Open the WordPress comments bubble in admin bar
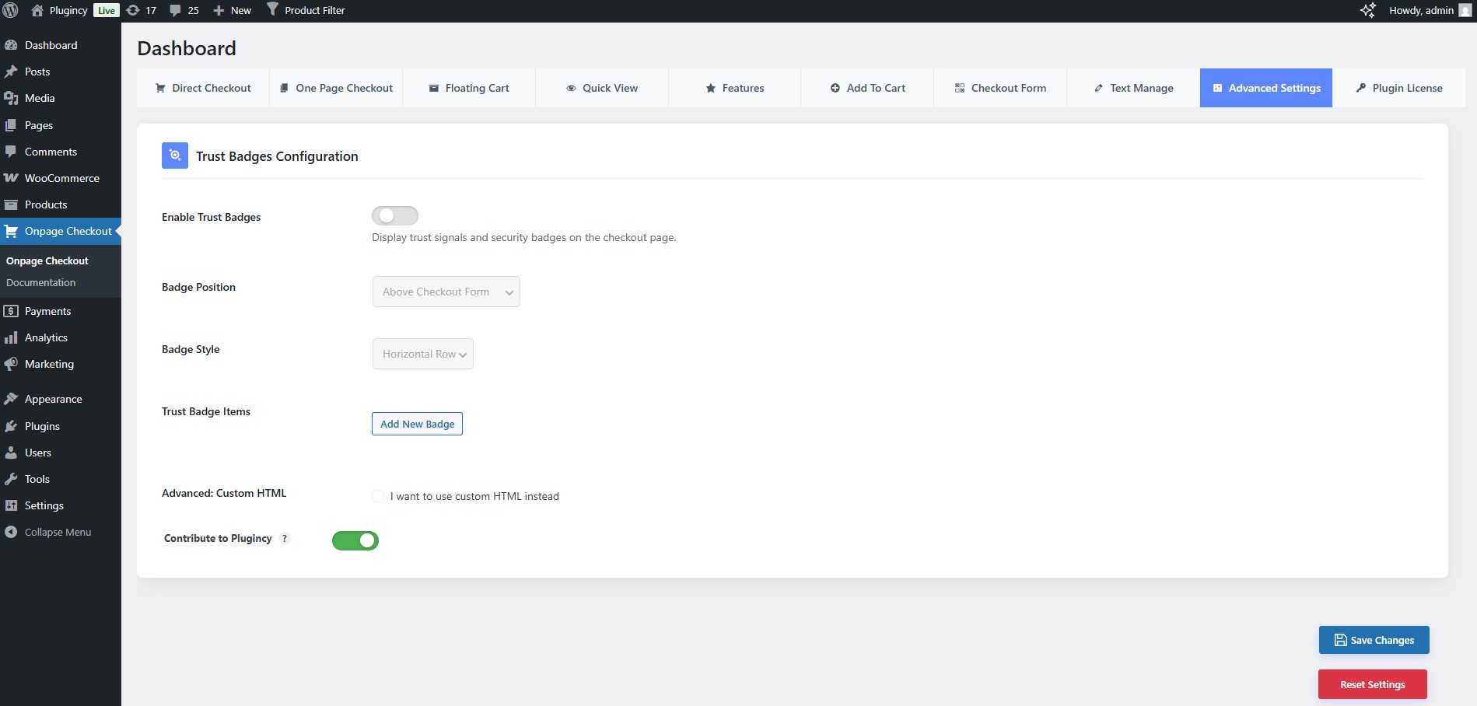 coord(176,10)
